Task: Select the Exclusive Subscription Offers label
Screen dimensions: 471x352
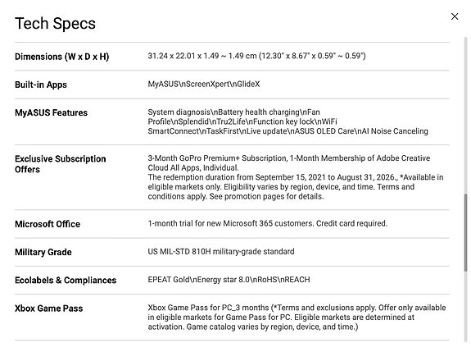Action: click(61, 164)
